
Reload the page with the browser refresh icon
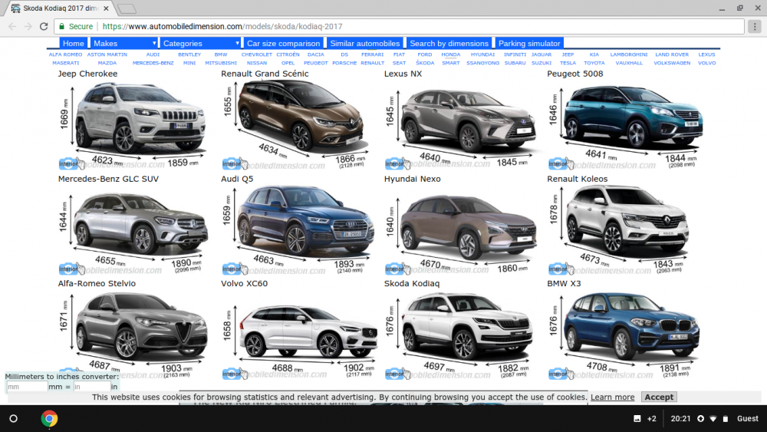44,26
